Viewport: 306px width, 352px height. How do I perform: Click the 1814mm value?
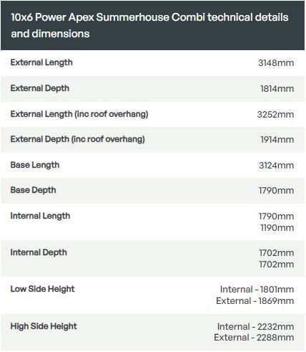point(277,89)
